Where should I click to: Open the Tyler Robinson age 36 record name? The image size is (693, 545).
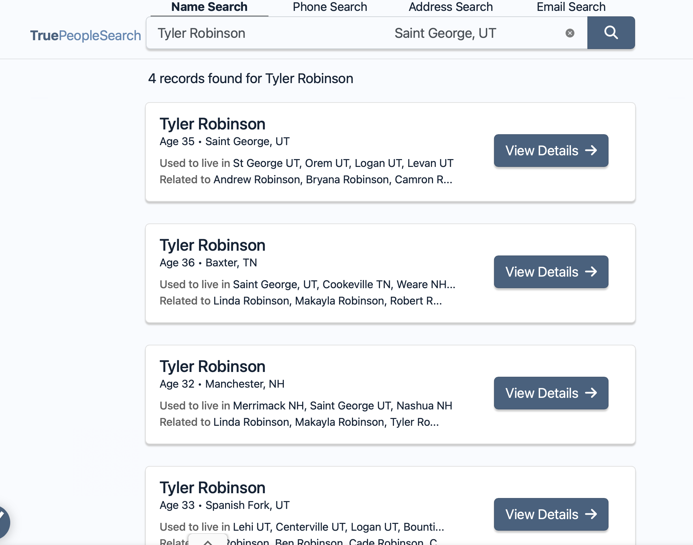coord(212,245)
